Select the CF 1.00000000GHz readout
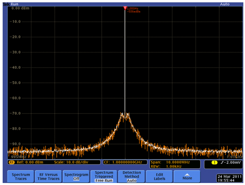This screenshot has height=185, width=245. pos(125,162)
